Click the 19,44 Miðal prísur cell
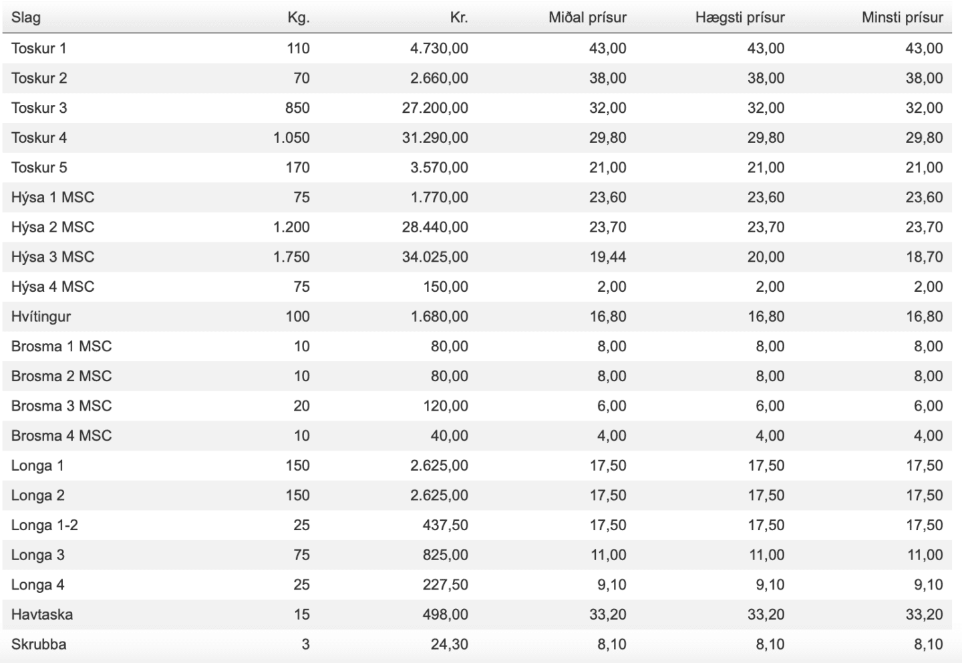This screenshot has width=962, height=663. (607, 257)
